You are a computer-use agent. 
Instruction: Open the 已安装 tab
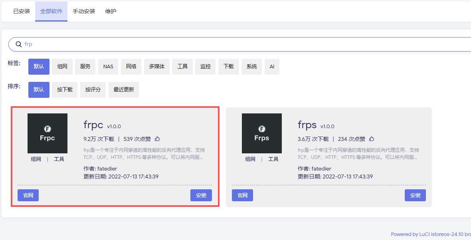click(x=22, y=11)
